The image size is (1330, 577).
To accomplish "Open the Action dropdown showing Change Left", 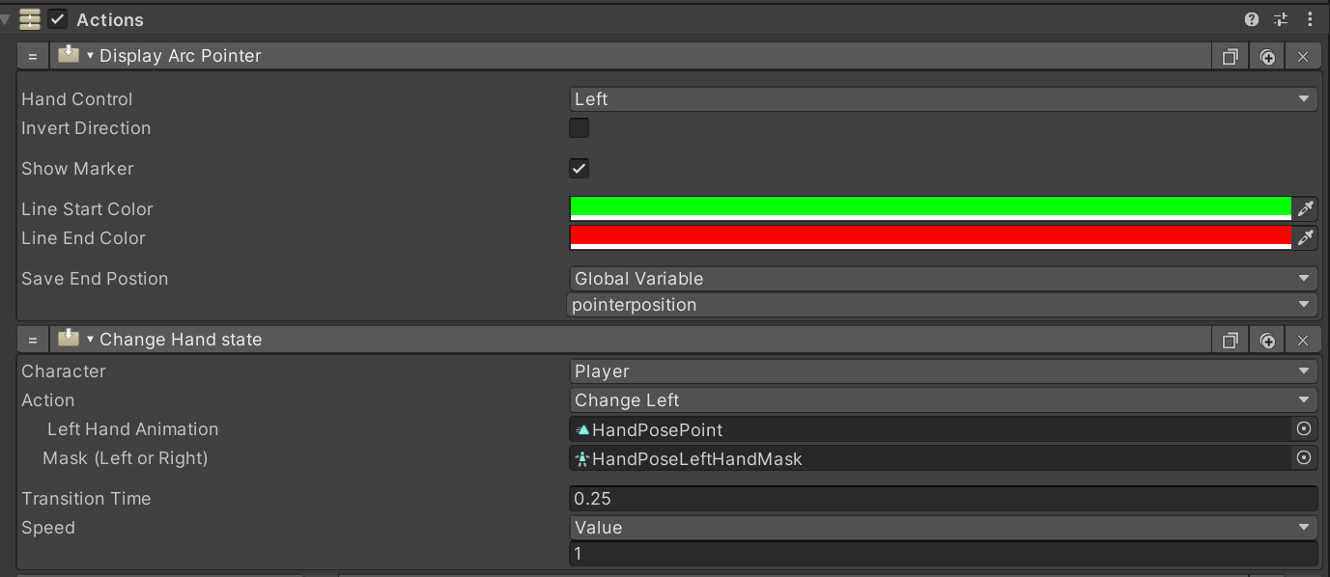I will click(943, 400).
